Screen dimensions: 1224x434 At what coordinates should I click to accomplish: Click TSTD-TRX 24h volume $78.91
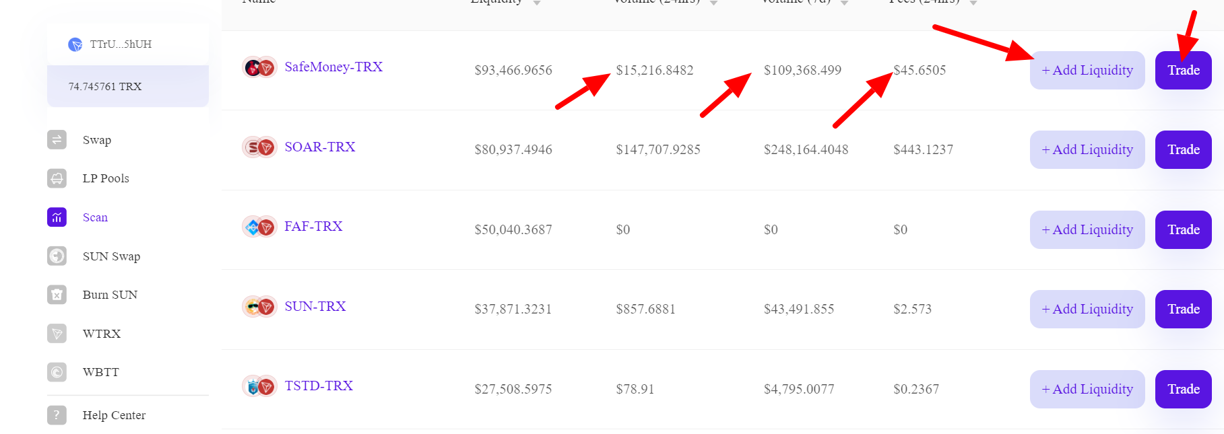tap(635, 389)
